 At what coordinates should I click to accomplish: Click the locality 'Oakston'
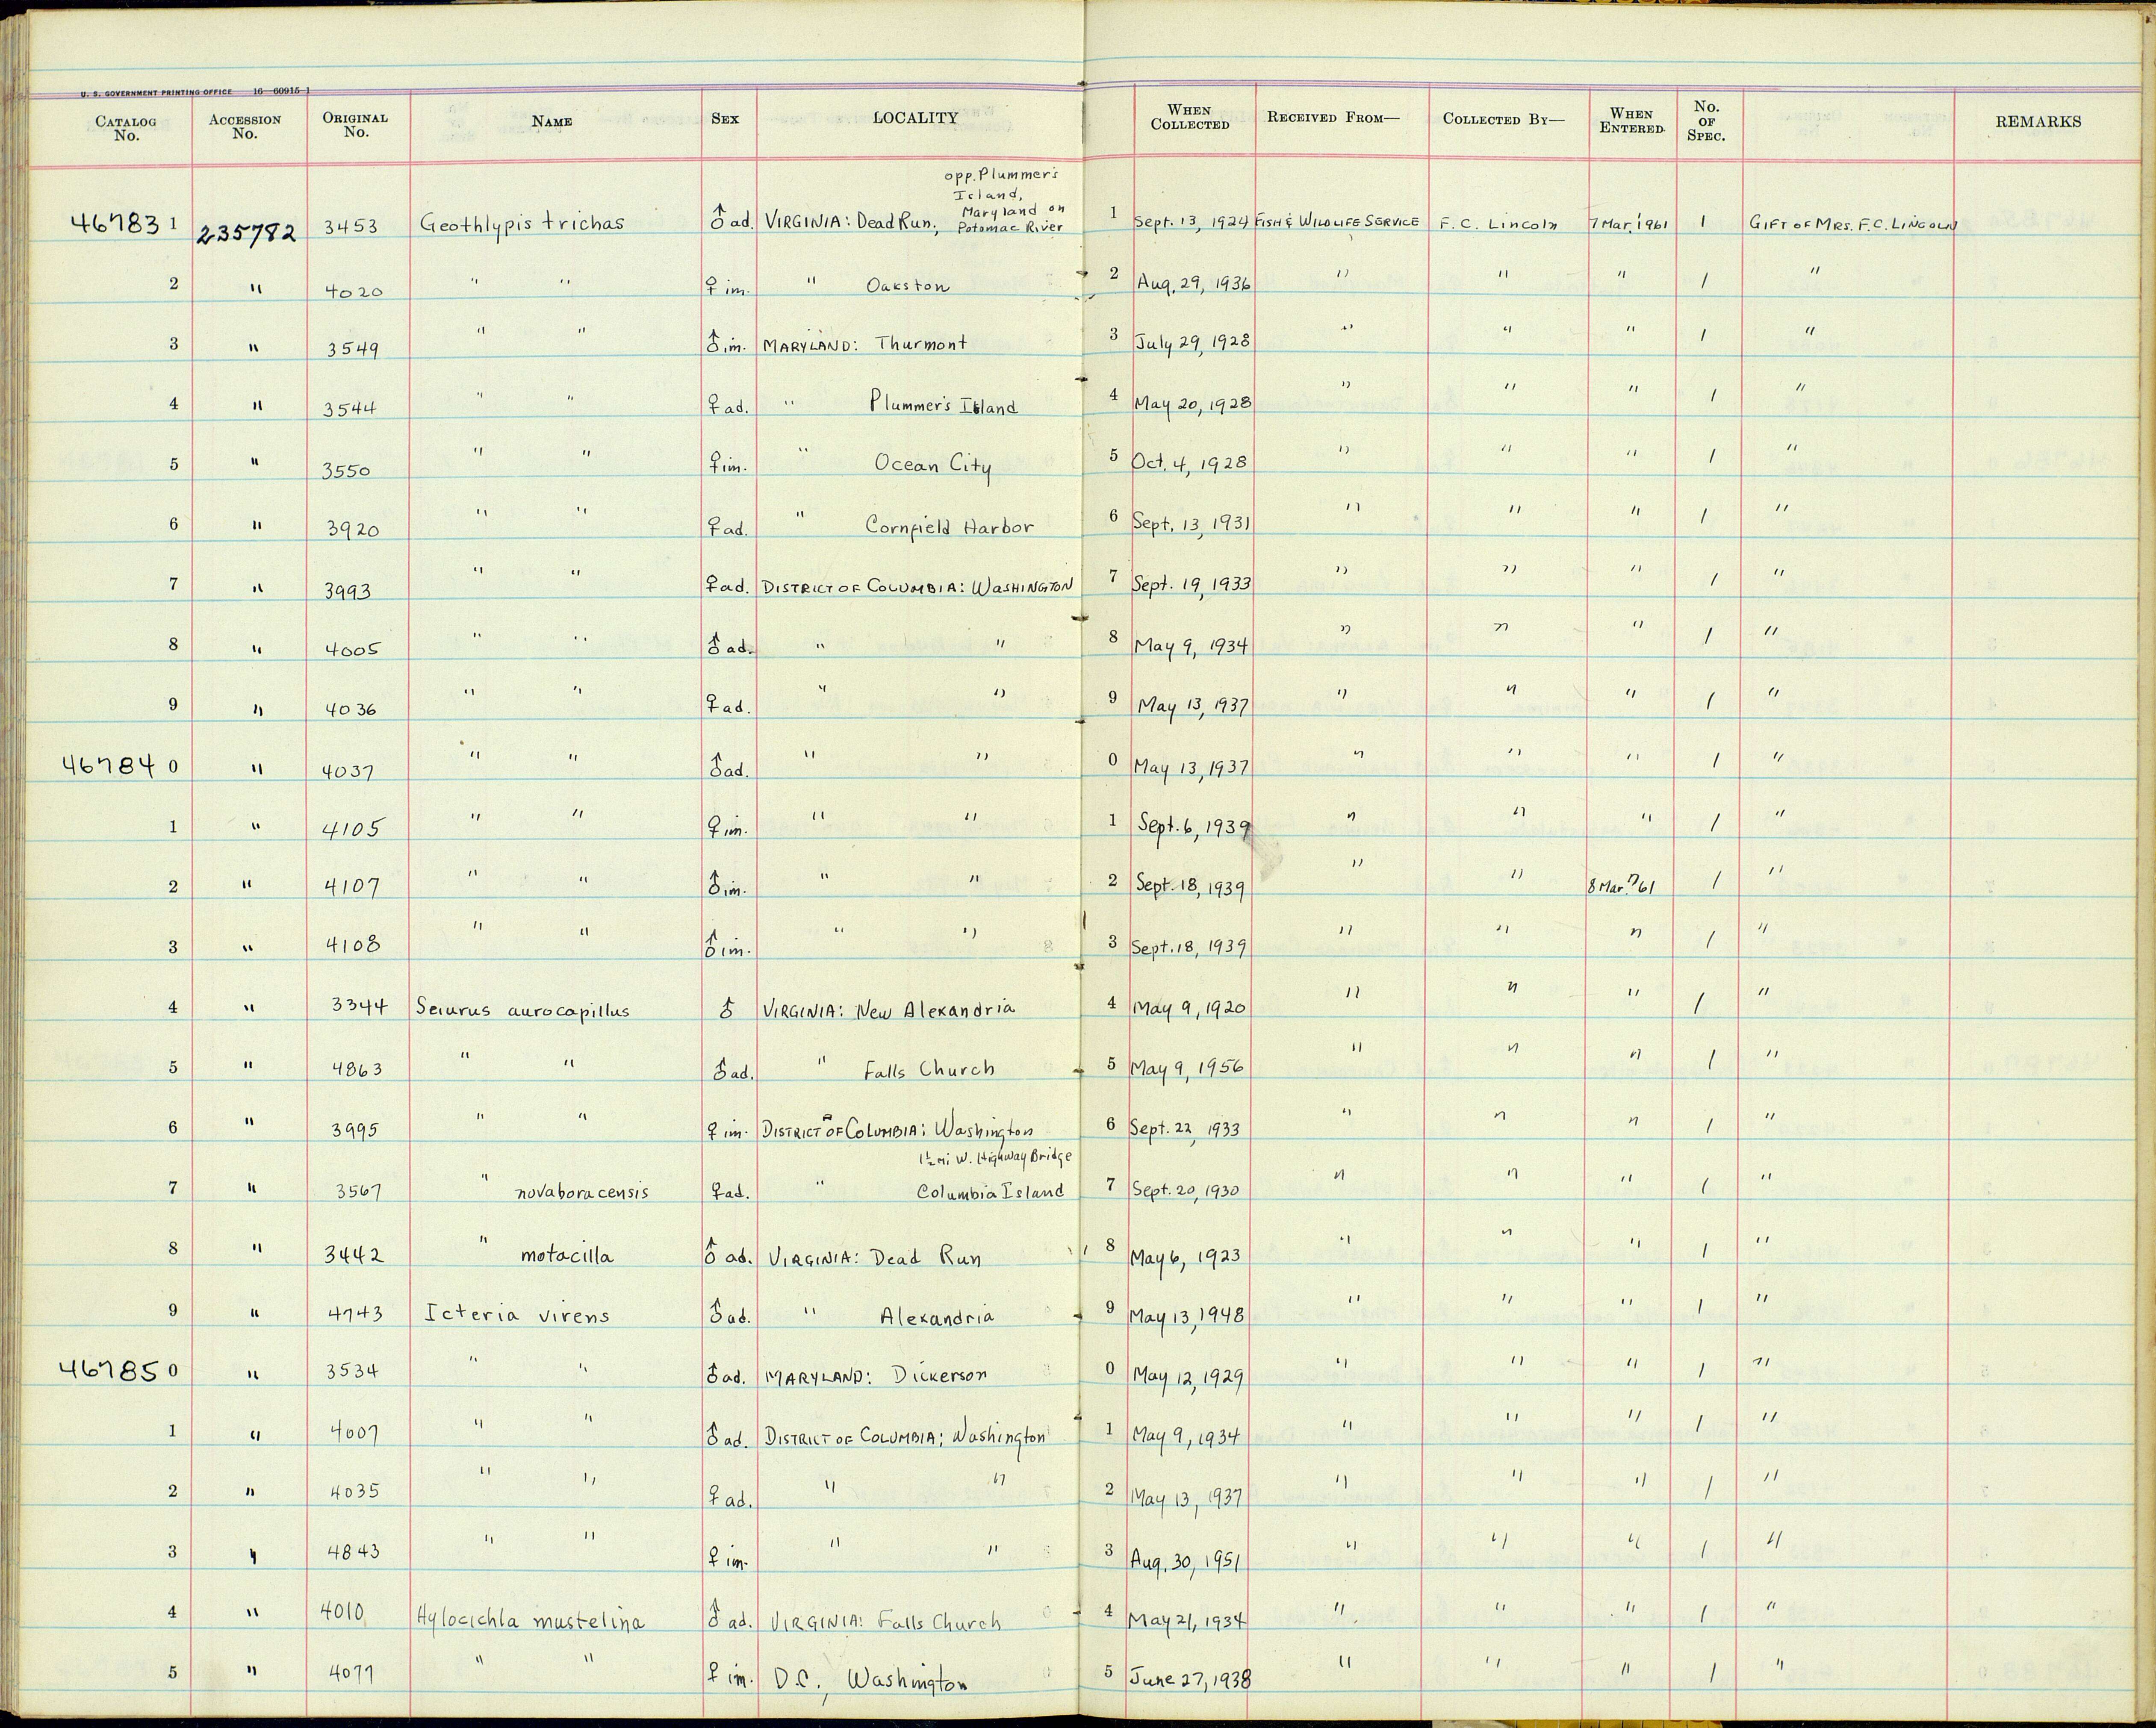[907, 285]
